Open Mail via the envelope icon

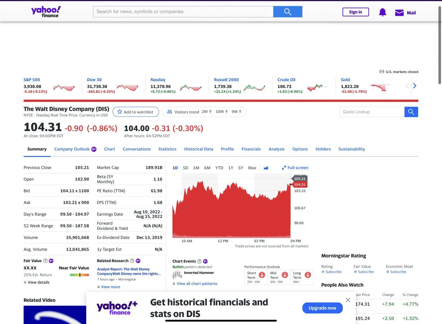(399, 13)
